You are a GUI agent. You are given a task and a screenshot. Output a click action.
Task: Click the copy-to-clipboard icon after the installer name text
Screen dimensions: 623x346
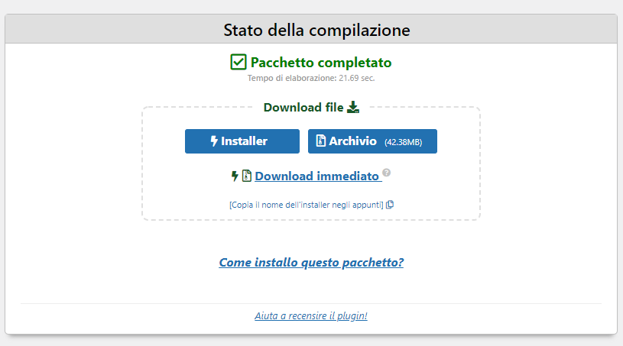[x=390, y=205]
